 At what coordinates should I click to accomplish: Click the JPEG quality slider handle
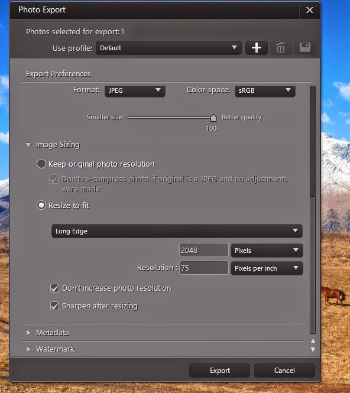pos(213,118)
